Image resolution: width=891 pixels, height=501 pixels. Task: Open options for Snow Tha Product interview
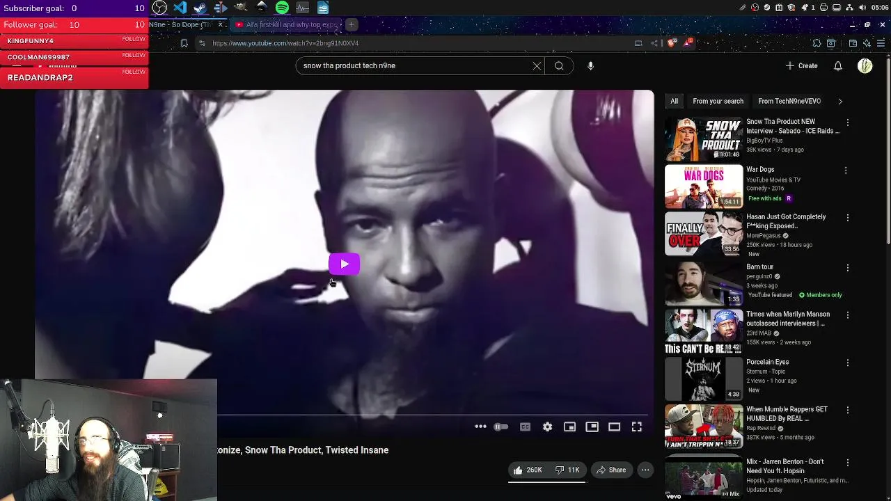(847, 122)
